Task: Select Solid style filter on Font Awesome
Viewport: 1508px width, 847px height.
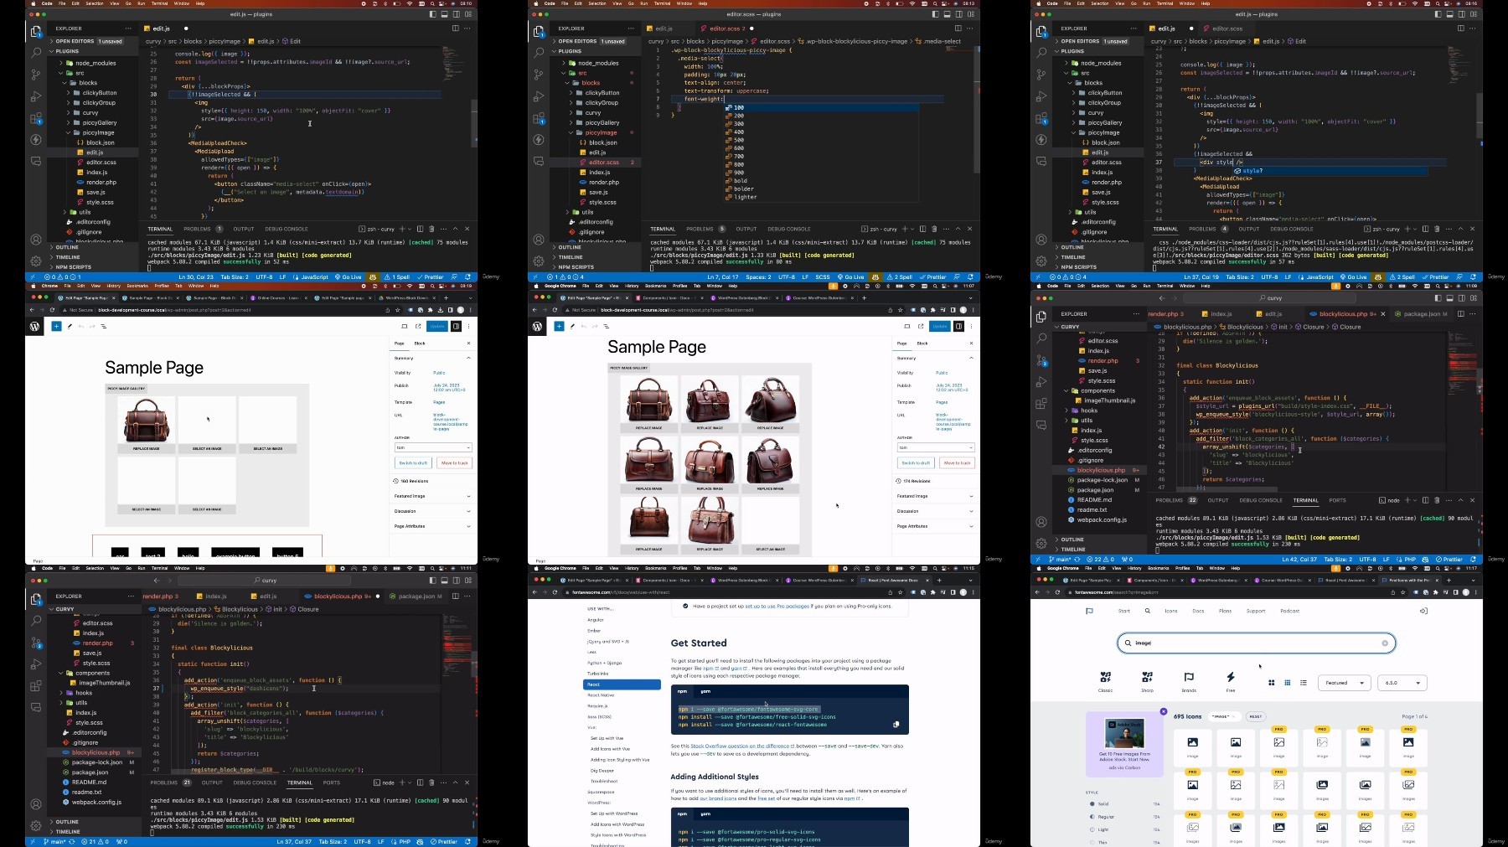Action: tap(1123, 804)
